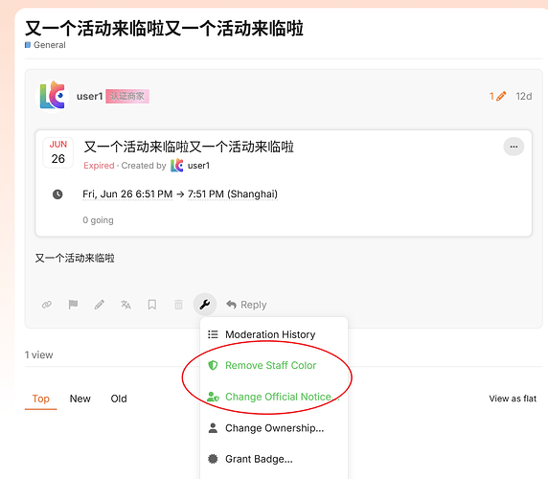The image size is (548, 479).
Task: Switch to the Old sort tab
Action: 119,399
